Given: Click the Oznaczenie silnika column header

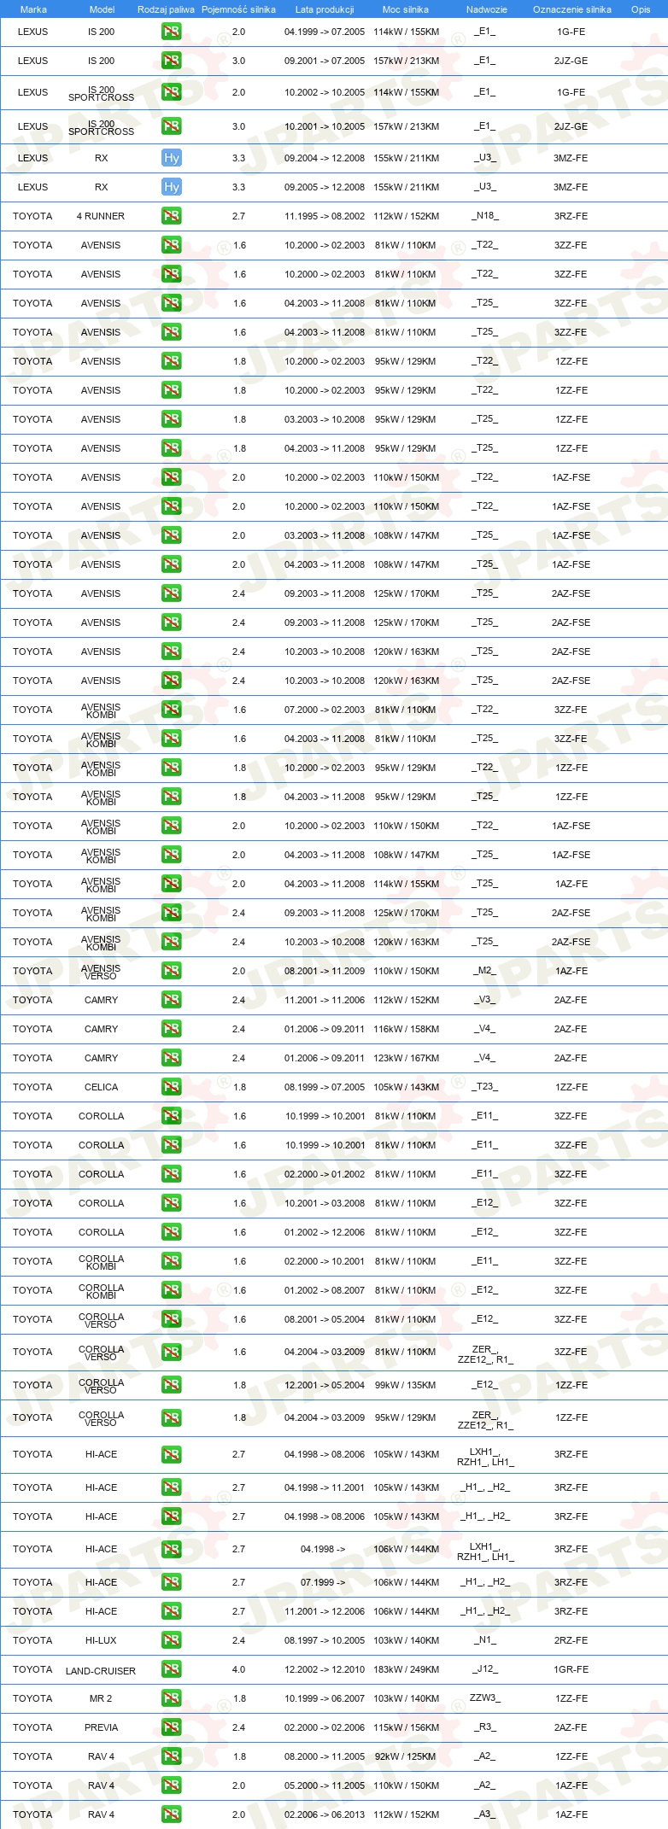Looking at the screenshot, I should (x=572, y=9).
